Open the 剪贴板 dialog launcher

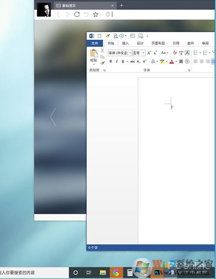104,70
